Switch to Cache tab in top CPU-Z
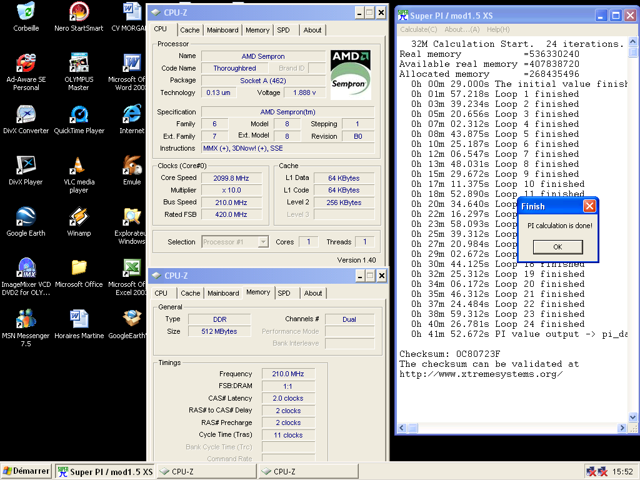This screenshot has height=480, width=640. [190, 30]
